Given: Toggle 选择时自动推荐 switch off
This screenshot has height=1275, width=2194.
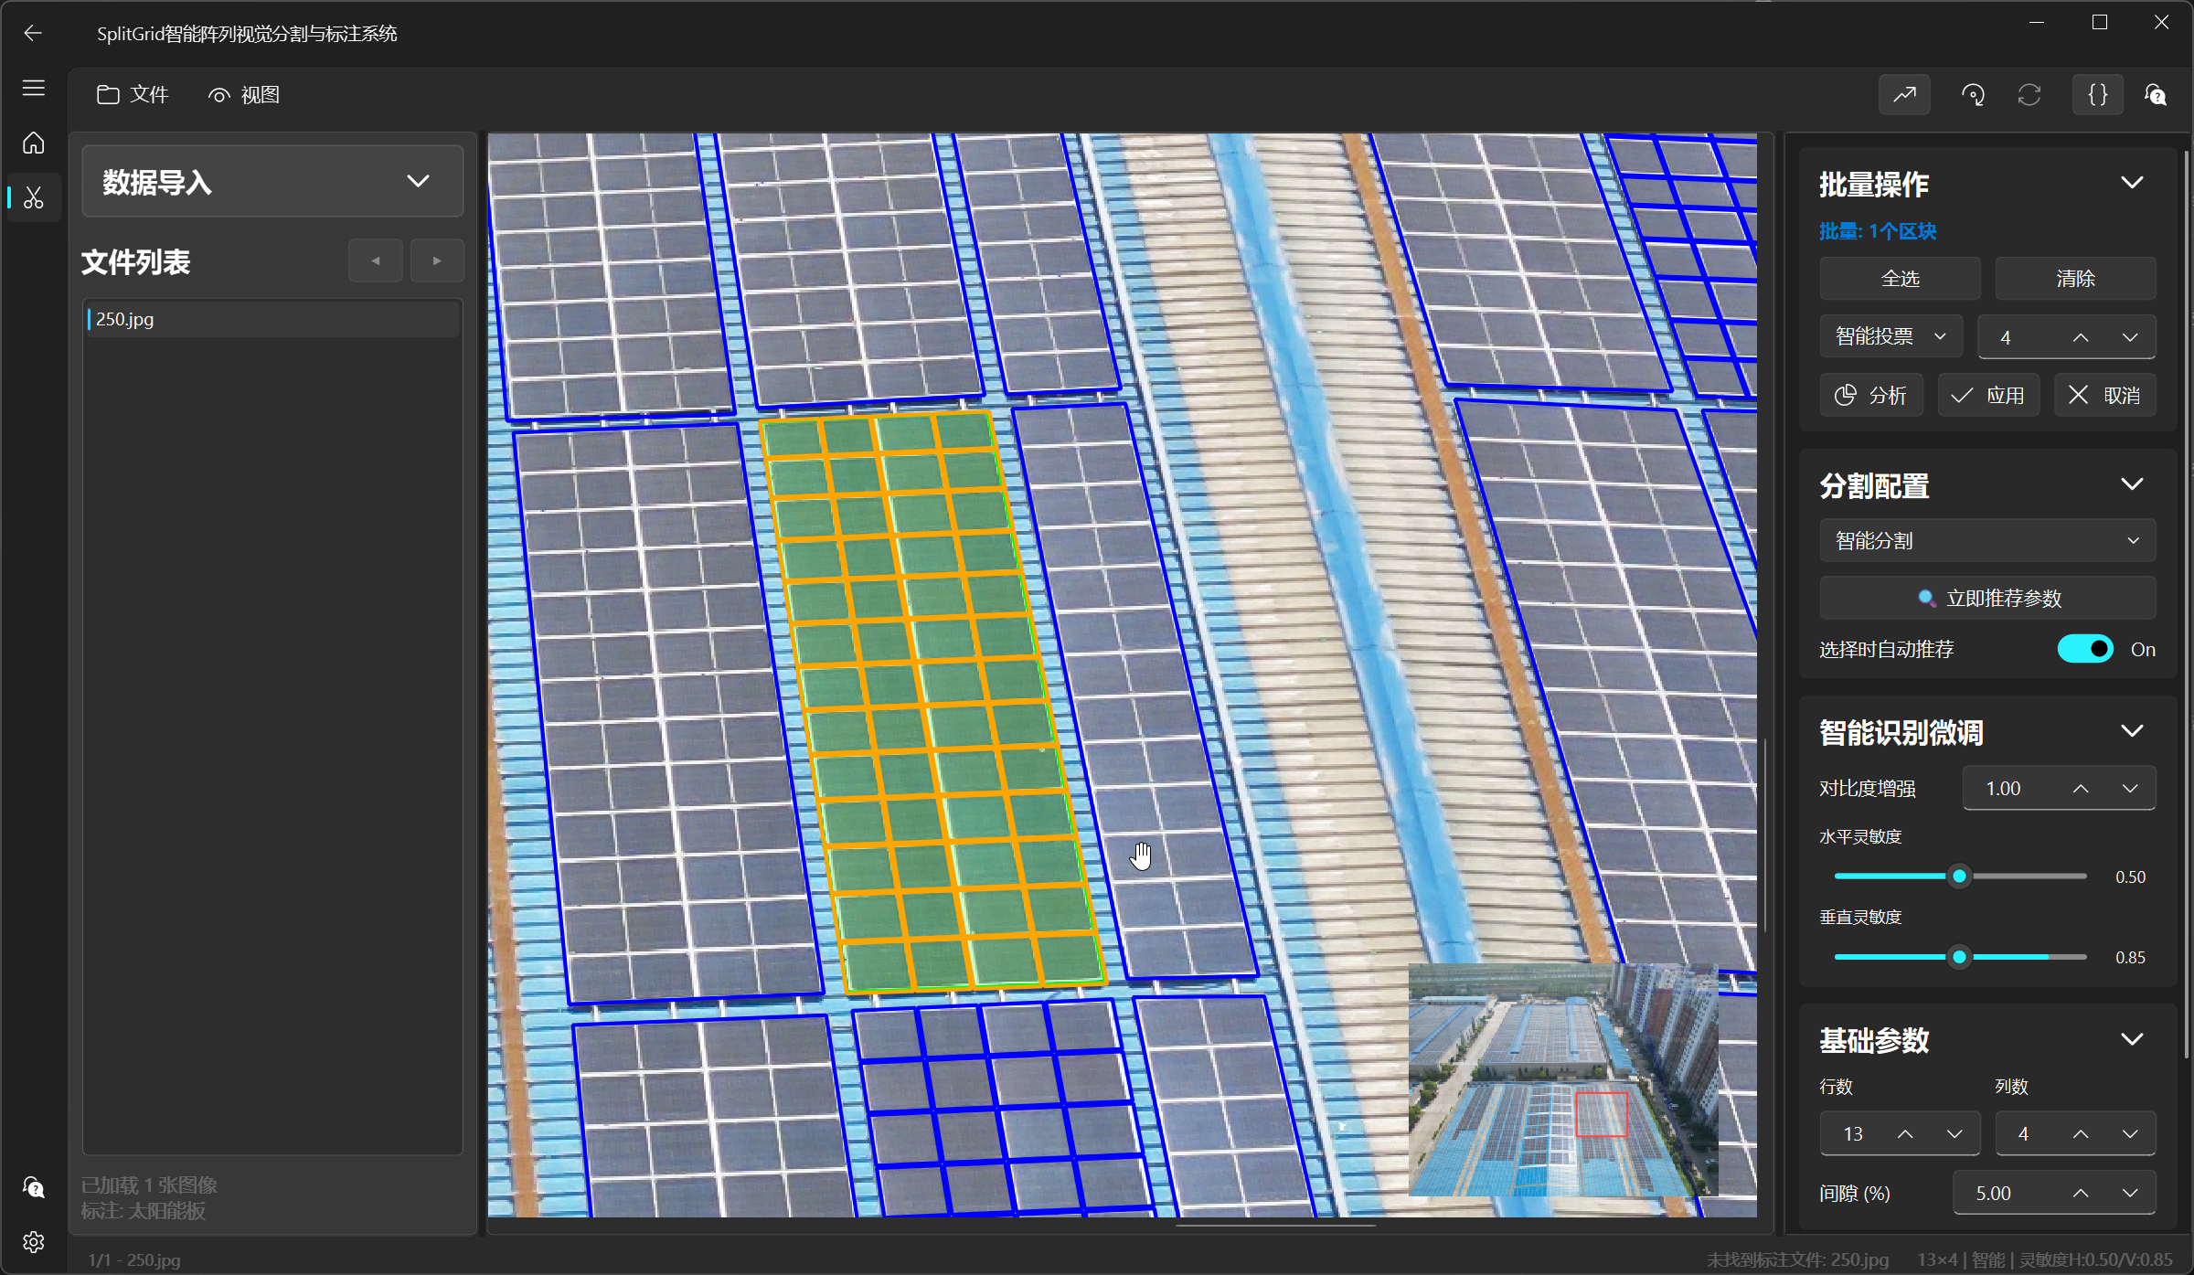Looking at the screenshot, I should point(2084,649).
